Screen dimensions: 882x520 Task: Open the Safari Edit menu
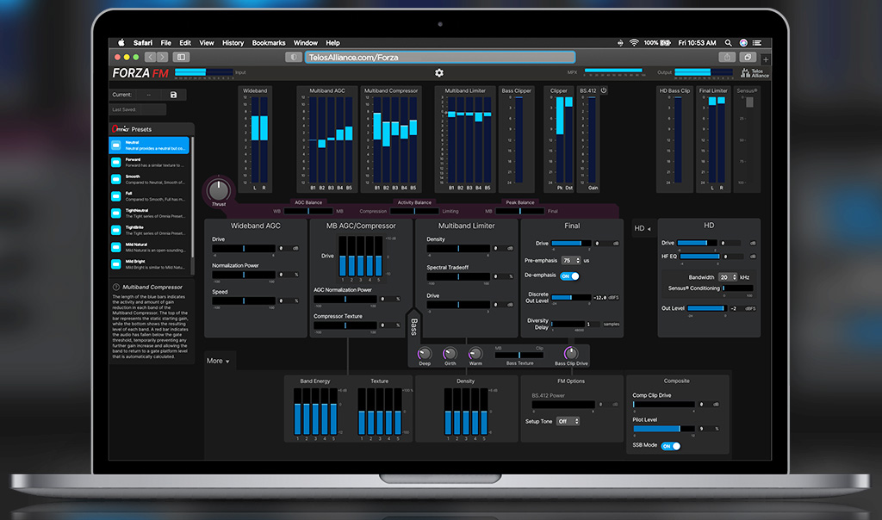185,43
